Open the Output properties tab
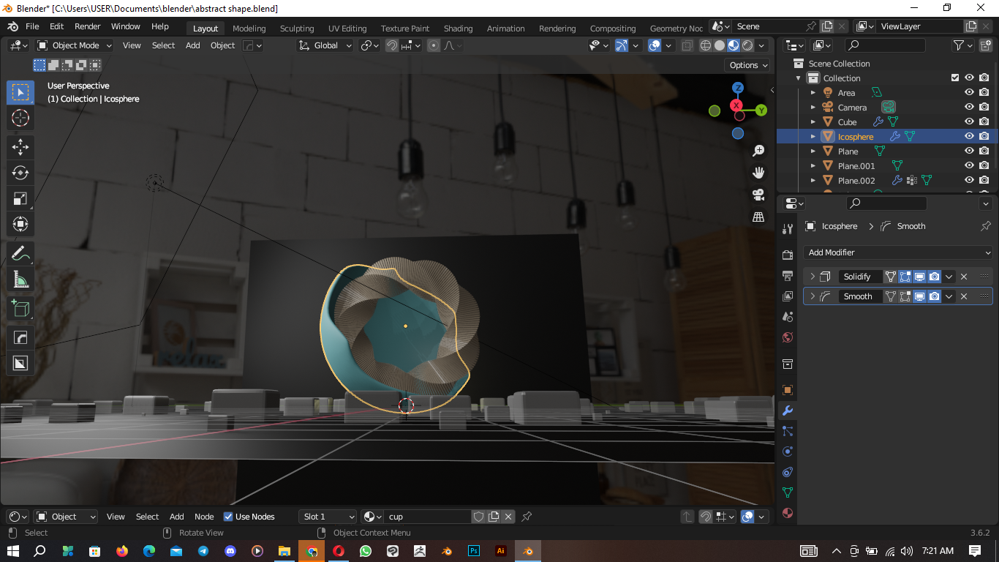 pos(788,276)
